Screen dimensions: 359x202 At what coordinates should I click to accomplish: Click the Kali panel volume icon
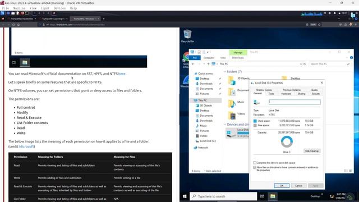pos(330,13)
